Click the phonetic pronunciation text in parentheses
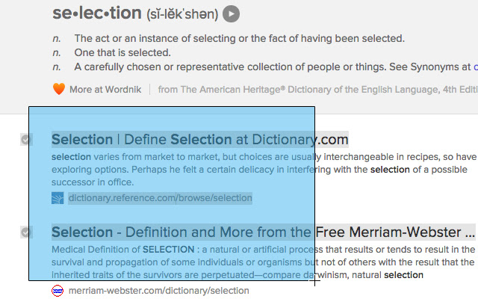The height and width of the screenshot is (299, 478). [x=182, y=14]
